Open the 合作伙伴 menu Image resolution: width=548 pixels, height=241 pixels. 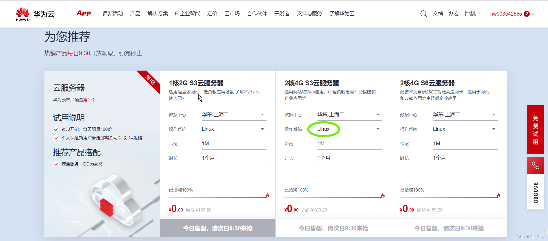257,14
